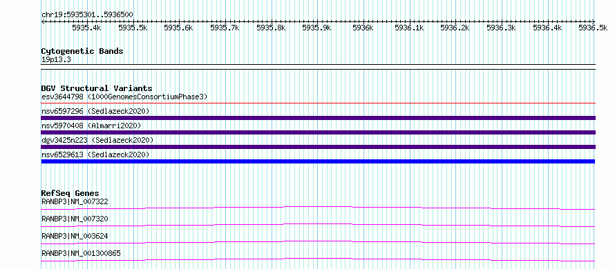Click the 5936.3k ruler tick label
Screen dimensions: 615x269
(x=501, y=28)
